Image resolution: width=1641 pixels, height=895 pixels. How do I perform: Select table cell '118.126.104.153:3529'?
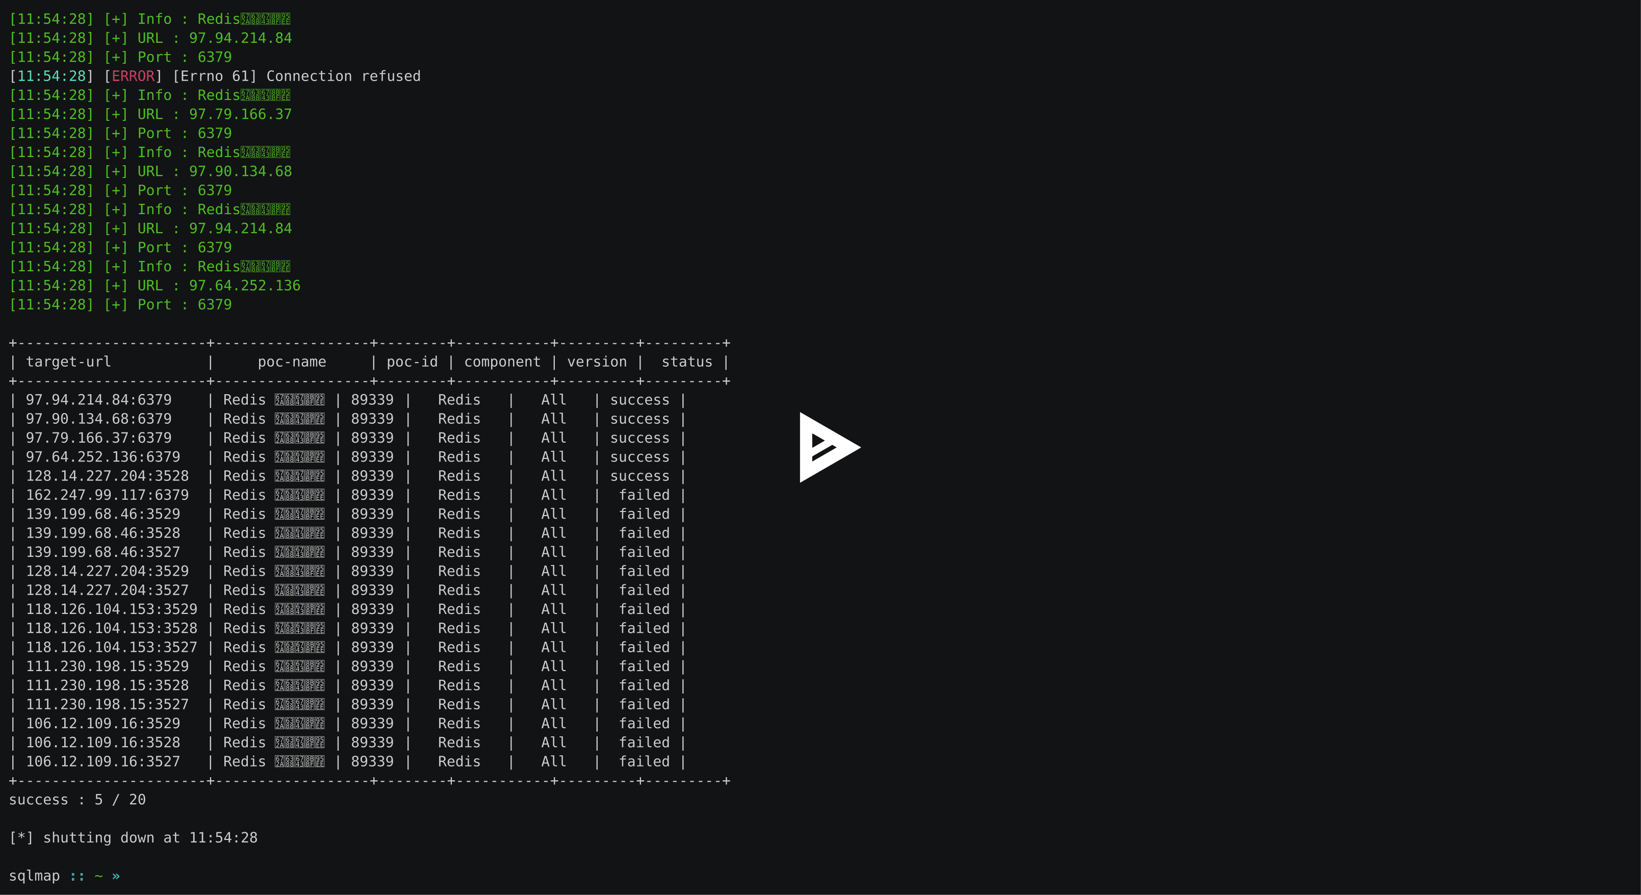click(x=112, y=609)
